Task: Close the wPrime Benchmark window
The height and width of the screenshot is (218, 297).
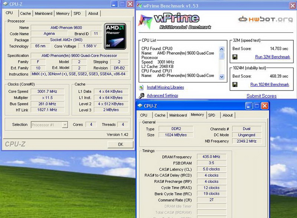Action: [x=293, y=6]
